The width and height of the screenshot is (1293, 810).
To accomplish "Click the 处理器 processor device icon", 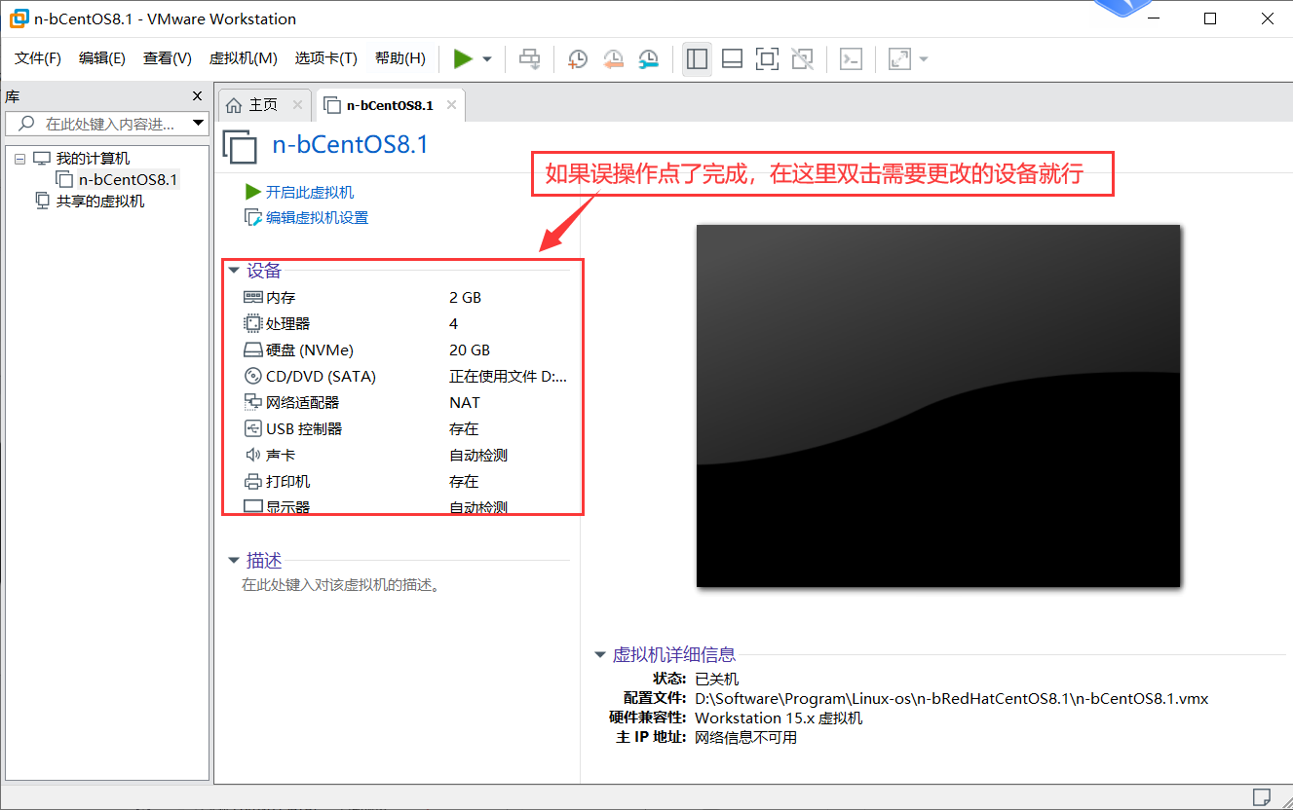I will 252,323.
